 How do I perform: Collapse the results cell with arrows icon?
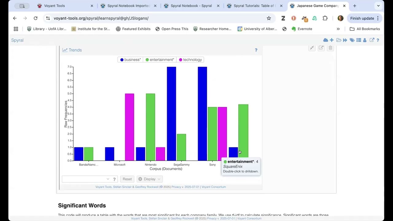point(312,48)
